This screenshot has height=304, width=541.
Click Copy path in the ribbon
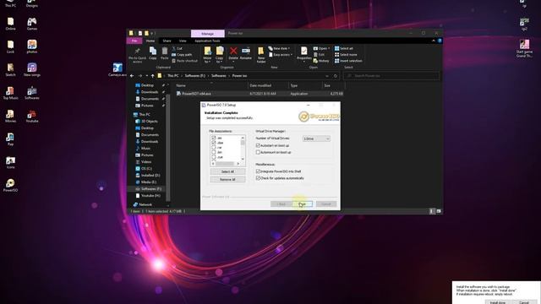(x=182, y=55)
